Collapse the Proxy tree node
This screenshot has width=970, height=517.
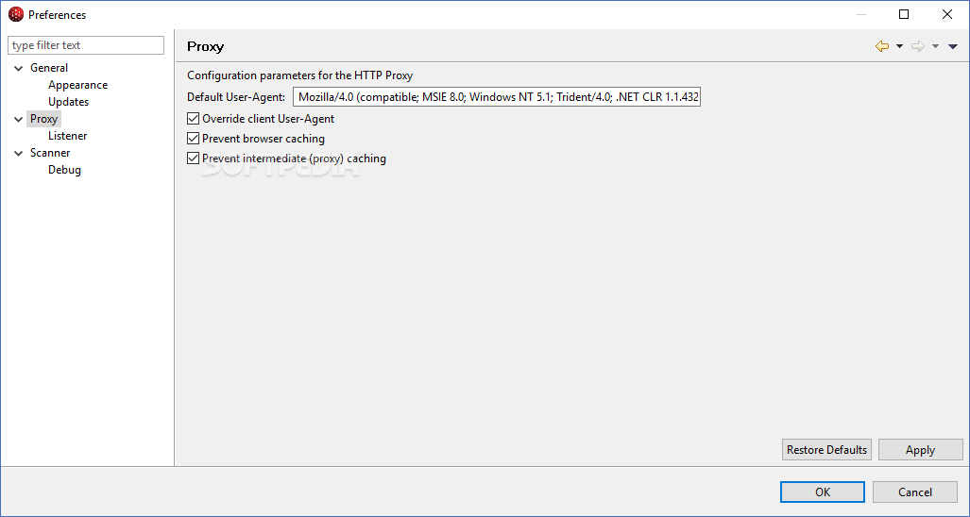coord(19,119)
